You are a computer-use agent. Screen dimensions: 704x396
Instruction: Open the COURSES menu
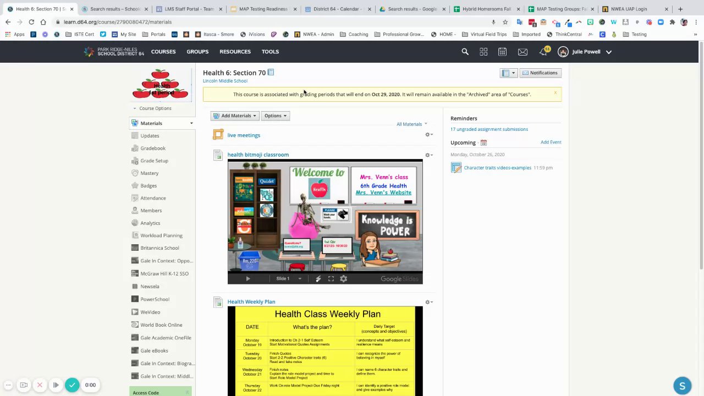coord(163,52)
